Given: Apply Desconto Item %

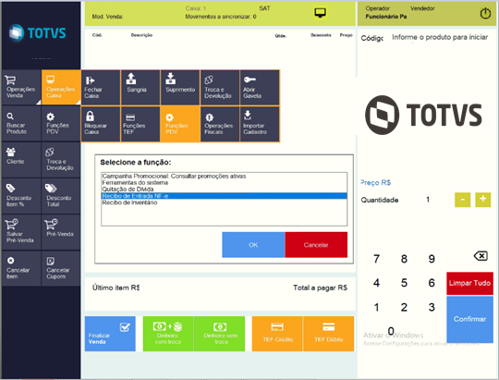Looking at the screenshot, I should pyautogui.click(x=21, y=196).
